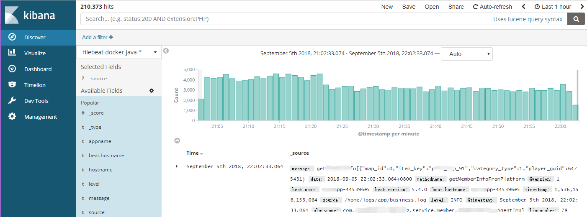
Task: Open the Management gear icon
Action: click(x=12, y=117)
